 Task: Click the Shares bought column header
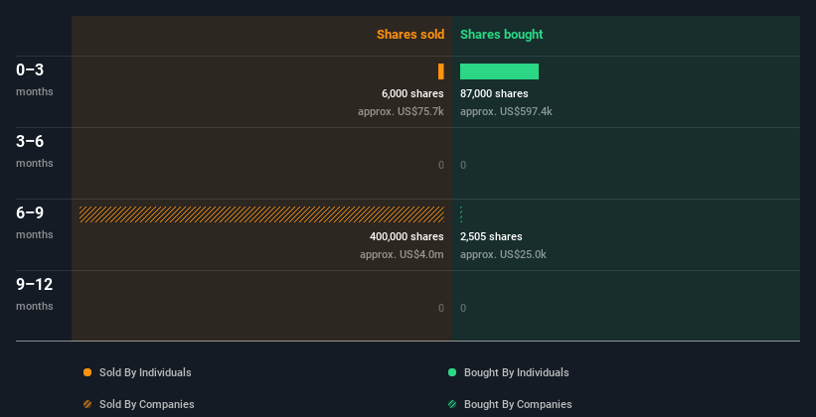(502, 35)
